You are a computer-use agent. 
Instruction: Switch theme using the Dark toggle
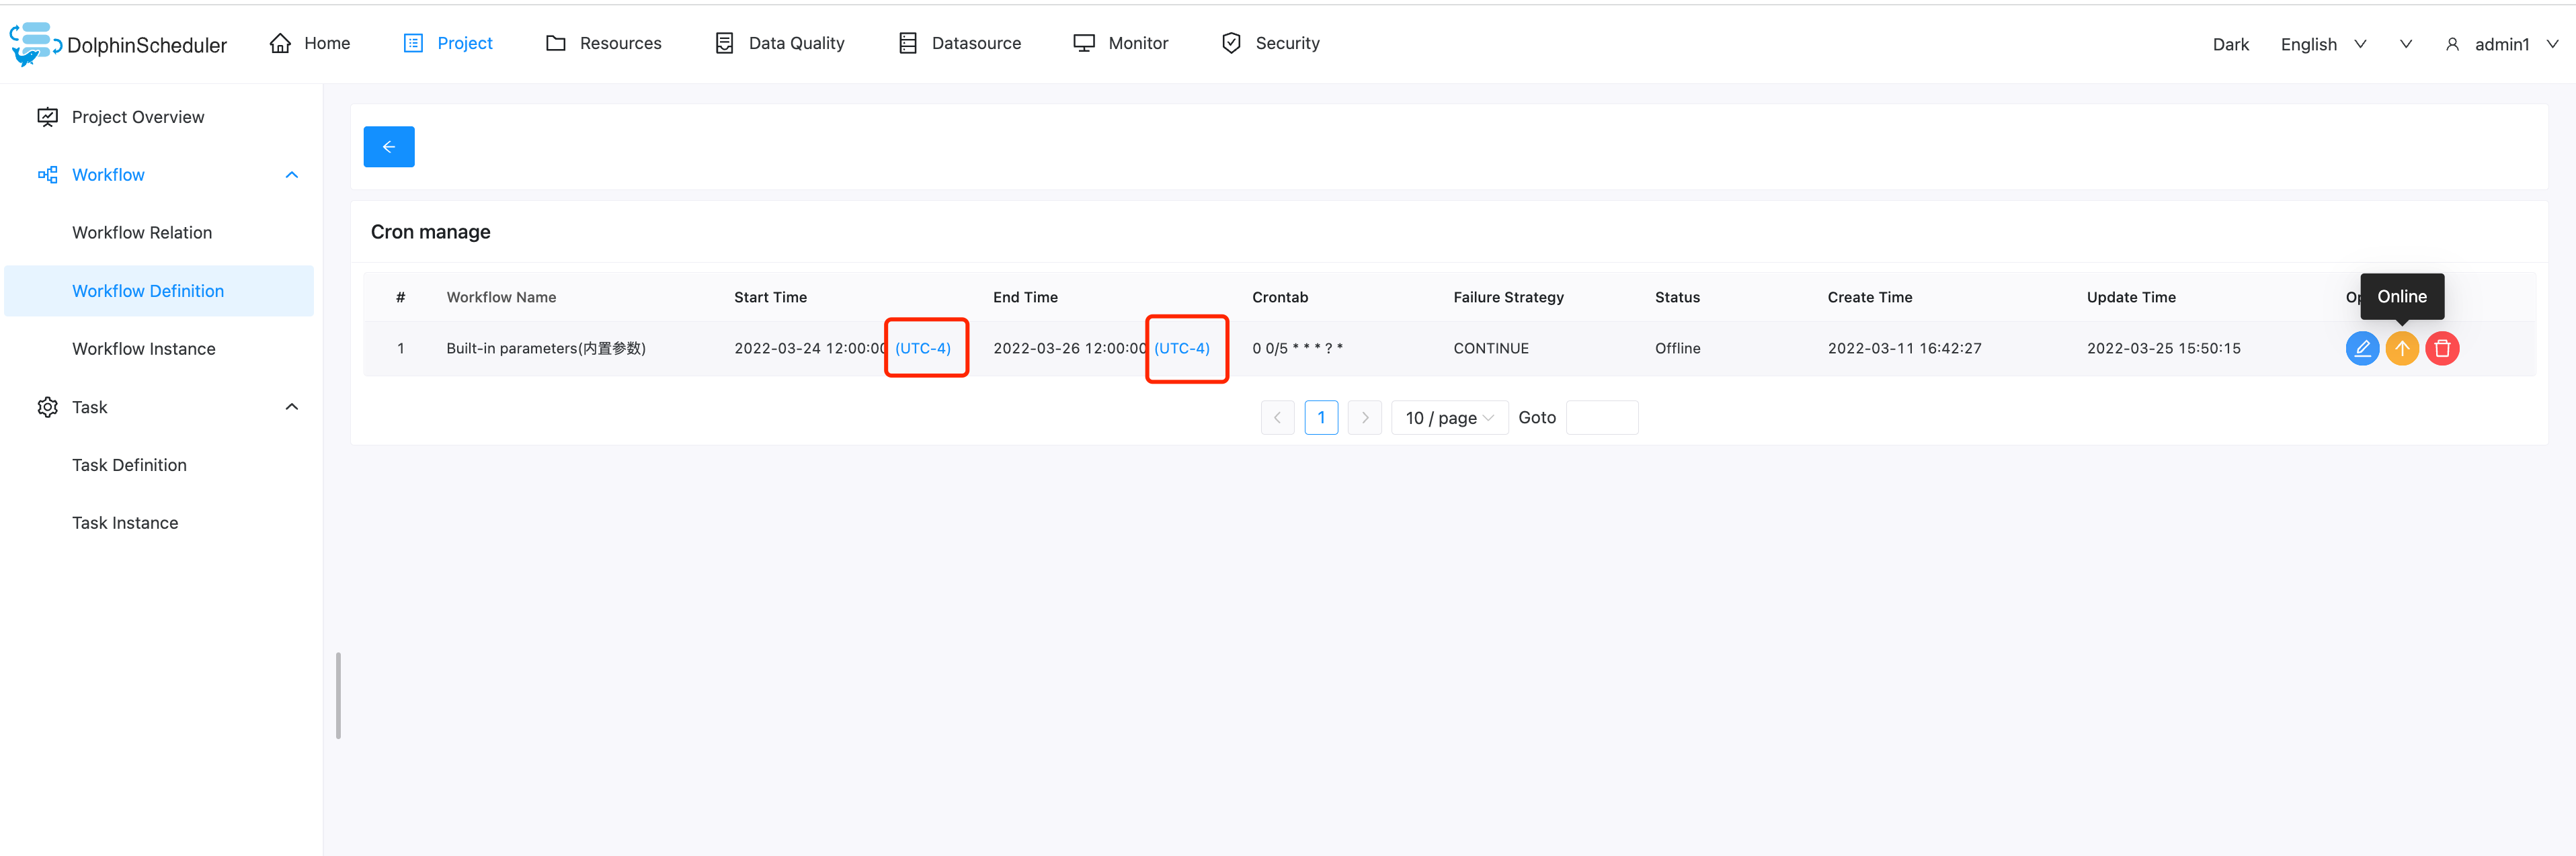(2231, 44)
